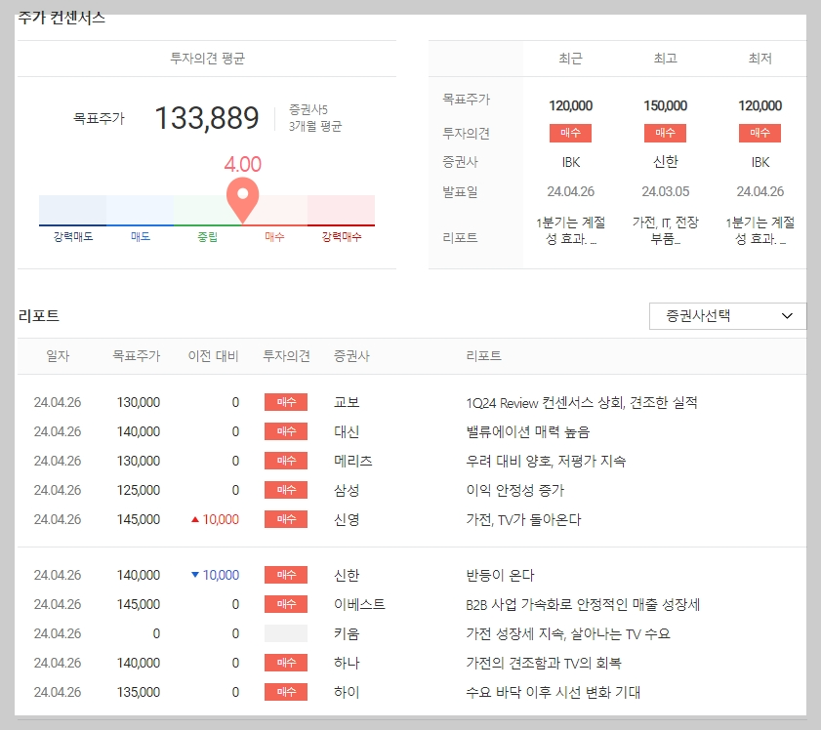Click the 매수 badge in the 대신 row
Screen dimensions: 821x730
[286, 431]
